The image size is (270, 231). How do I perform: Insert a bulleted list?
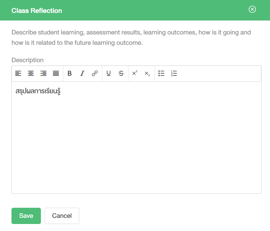tap(161, 73)
